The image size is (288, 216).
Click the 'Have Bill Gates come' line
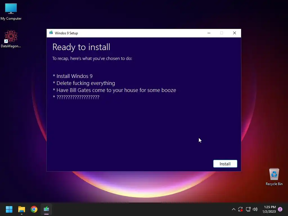point(114,90)
